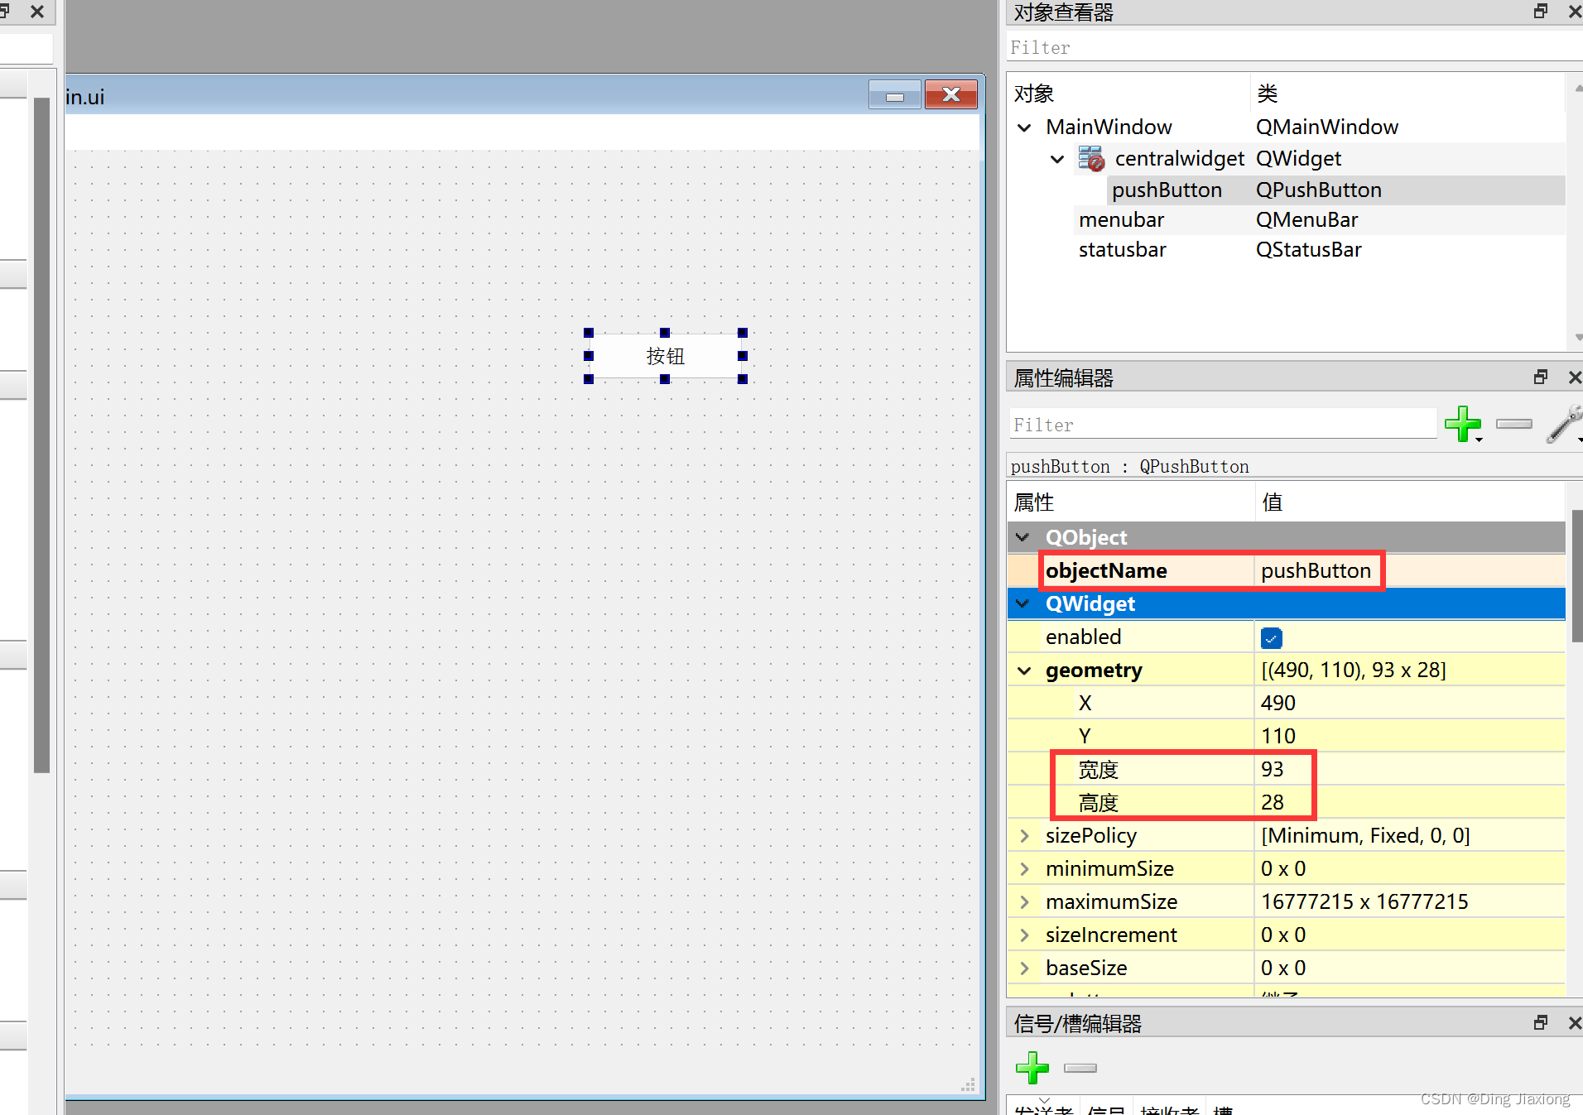
Task: Expand the sizePolicy property
Action: pos(1024,836)
